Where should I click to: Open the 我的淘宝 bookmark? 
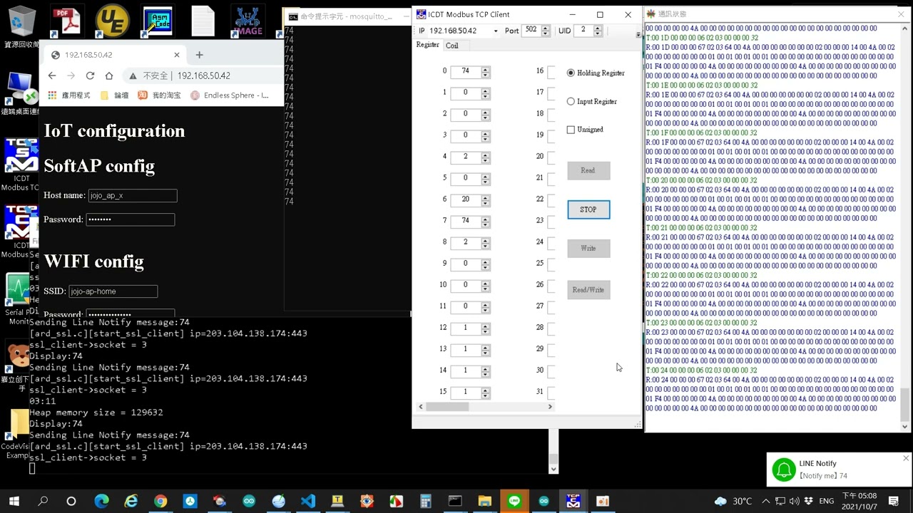160,95
